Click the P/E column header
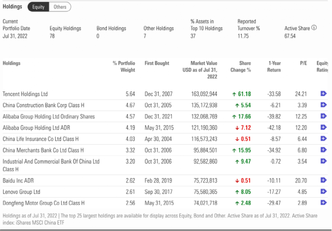 pyautogui.click(x=304, y=63)
